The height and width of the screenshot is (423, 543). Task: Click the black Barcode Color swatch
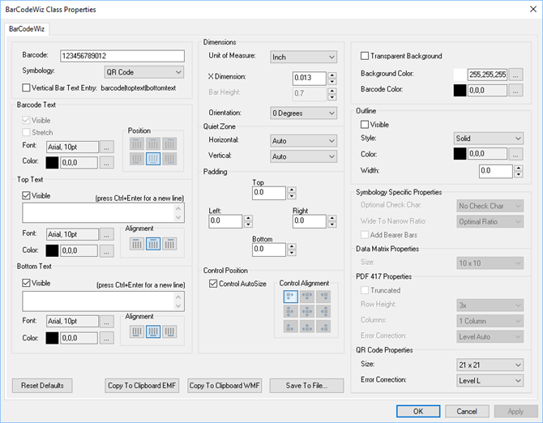pos(460,90)
